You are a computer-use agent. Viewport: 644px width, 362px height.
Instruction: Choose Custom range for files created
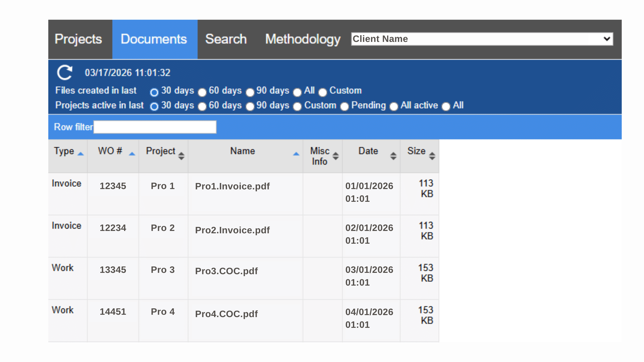click(x=323, y=92)
